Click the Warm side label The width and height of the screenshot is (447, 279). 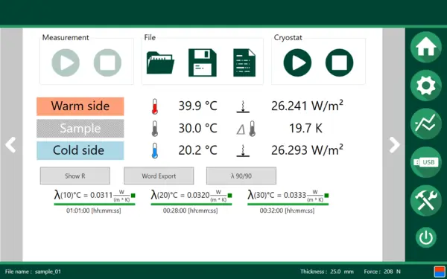[80, 106]
